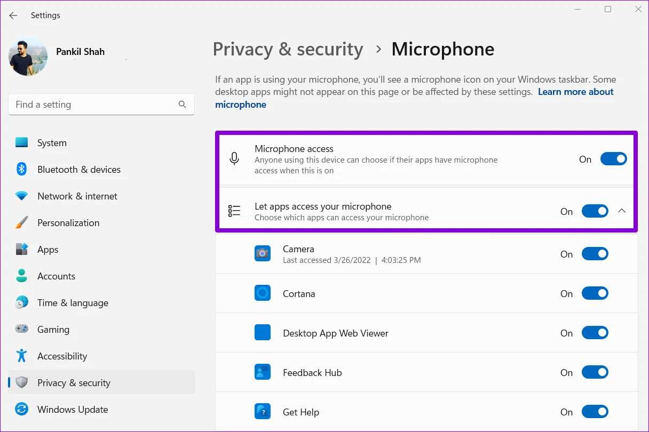Click the Personalization paintbrush icon
The height and width of the screenshot is (432, 649).
point(21,223)
